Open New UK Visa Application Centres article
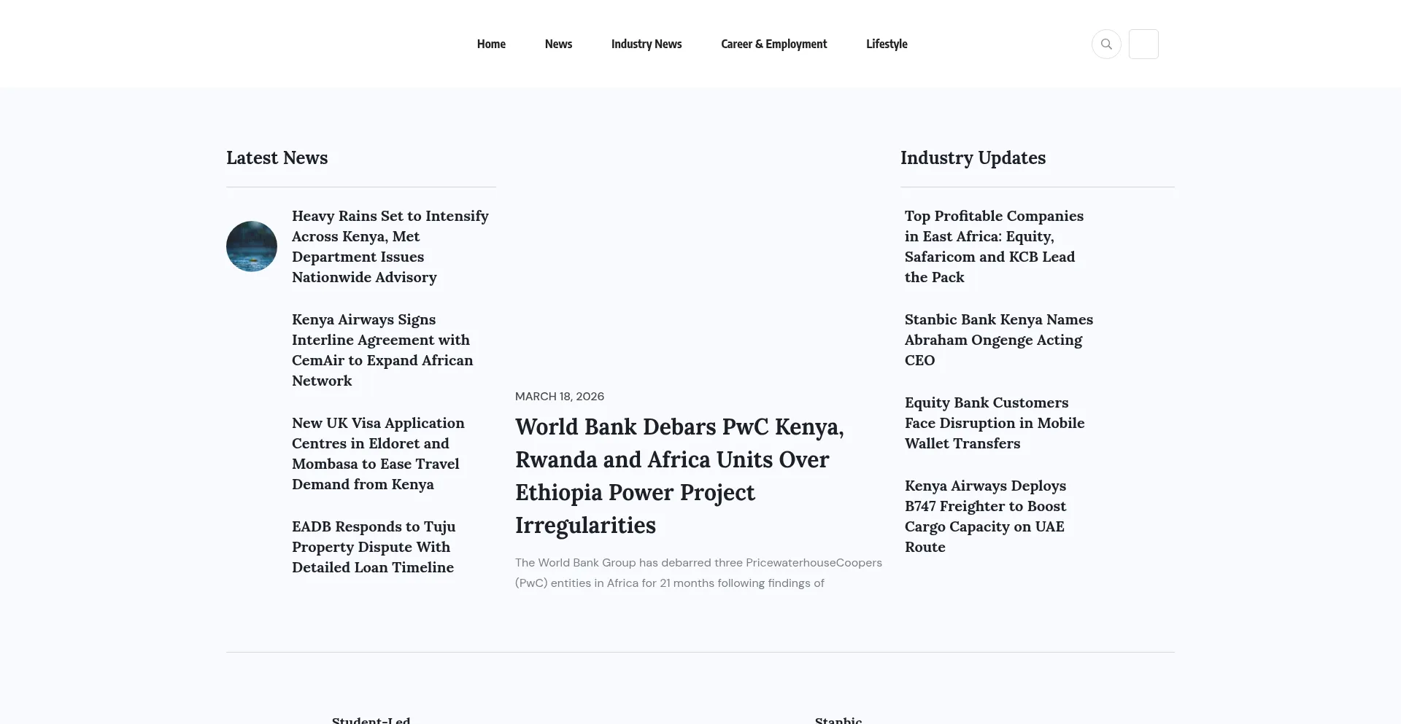 pos(378,454)
